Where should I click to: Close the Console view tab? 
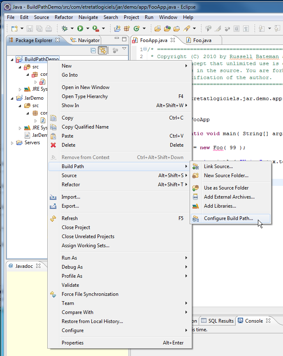coord(268,321)
